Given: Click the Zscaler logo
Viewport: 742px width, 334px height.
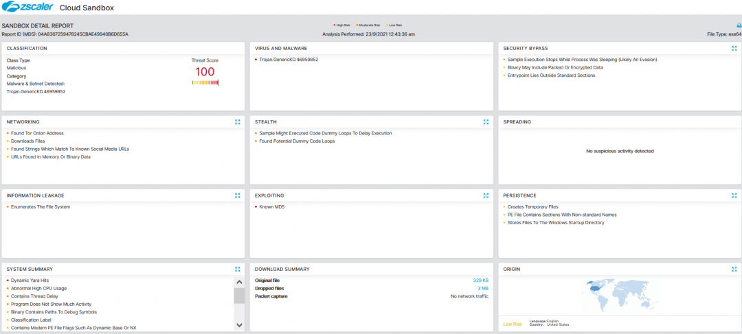Looking at the screenshot, I should coord(23,7).
